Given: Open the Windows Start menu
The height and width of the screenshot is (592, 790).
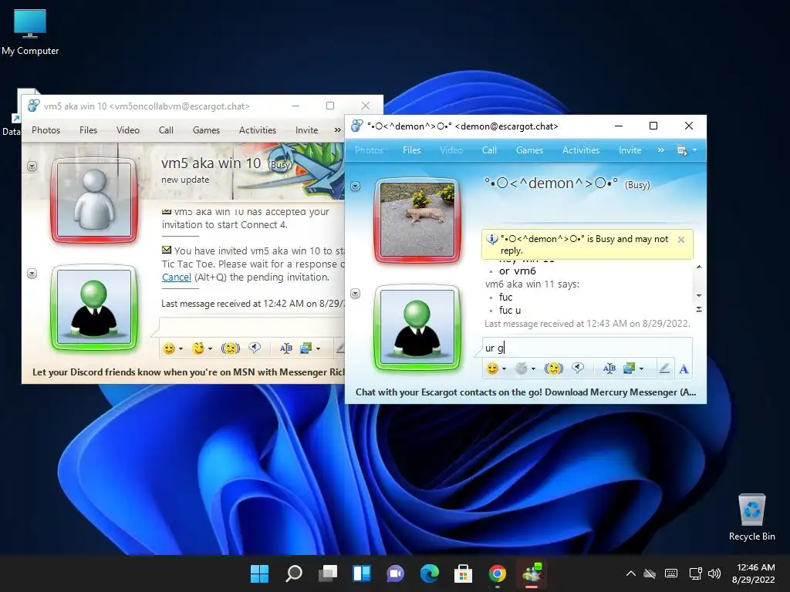Looking at the screenshot, I should (259, 573).
